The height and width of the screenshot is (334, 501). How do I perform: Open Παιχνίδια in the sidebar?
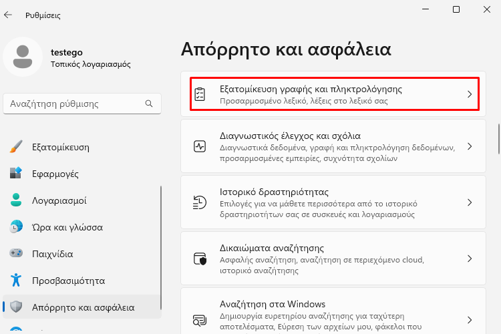(81, 254)
